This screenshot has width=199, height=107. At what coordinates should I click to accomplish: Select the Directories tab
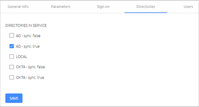146,6
